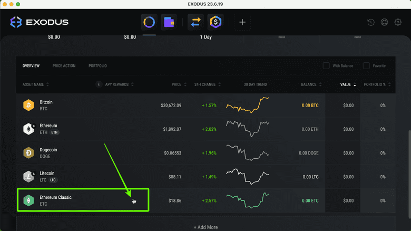Open the Portfolio donut chart icon
Image resolution: width=411 pixels, height=231 pixels.
pyautogui.click(x=149, y=22)
